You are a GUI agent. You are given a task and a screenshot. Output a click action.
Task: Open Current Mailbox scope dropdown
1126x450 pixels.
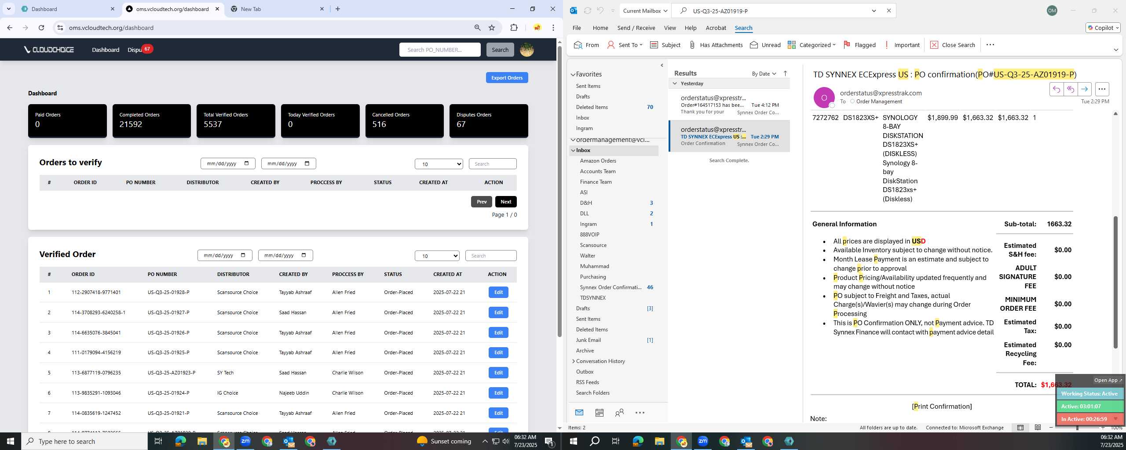[x=645, y=11]
